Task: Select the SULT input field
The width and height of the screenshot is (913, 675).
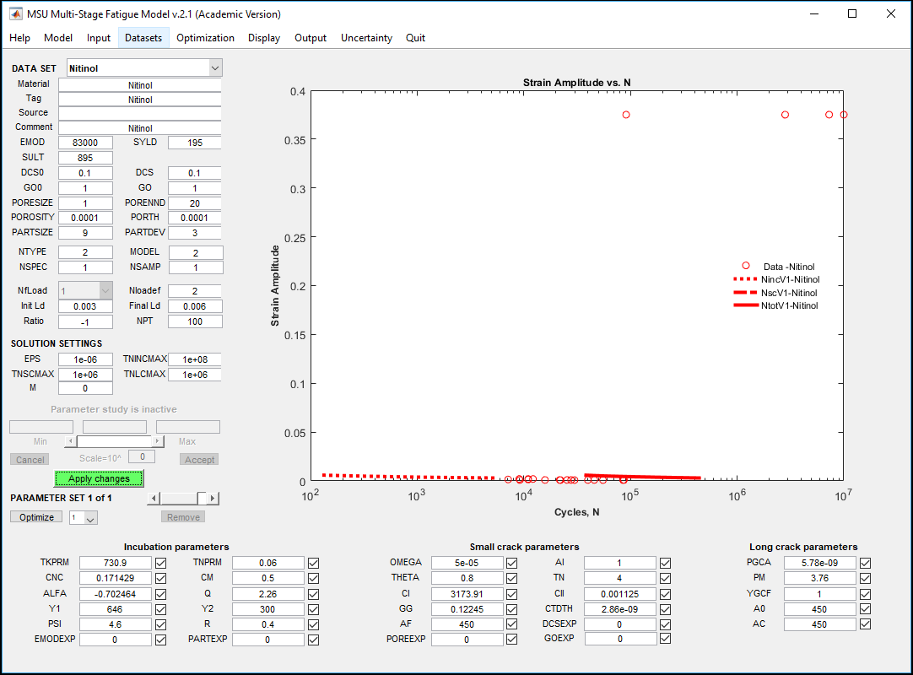Action: pos(85,158)
